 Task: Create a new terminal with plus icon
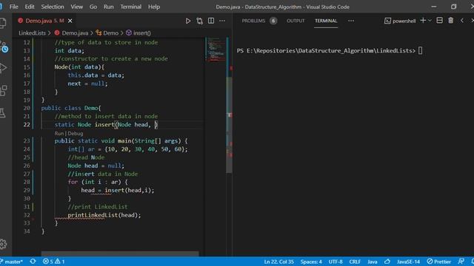click(x=423, y=21)
